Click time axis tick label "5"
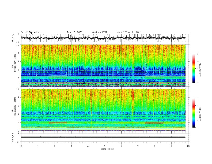Image resolution: width=212 pixels, height=164 pixels. click(105, 146)
